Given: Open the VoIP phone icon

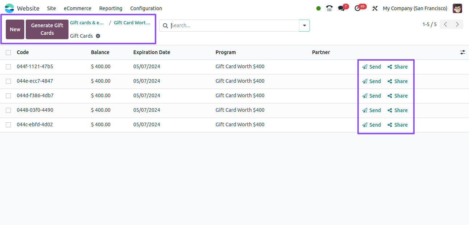Looking at the screenshot, I should pyautogui.click(x=329, y=8).
